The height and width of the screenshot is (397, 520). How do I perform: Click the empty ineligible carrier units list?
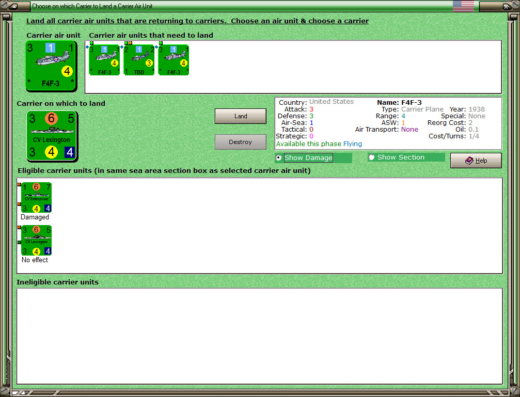[x=260, y=336]
